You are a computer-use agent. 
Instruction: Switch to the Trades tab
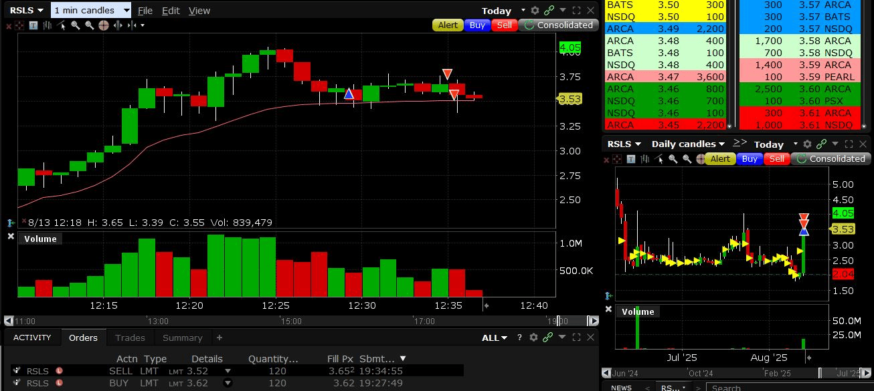[130, 338]
